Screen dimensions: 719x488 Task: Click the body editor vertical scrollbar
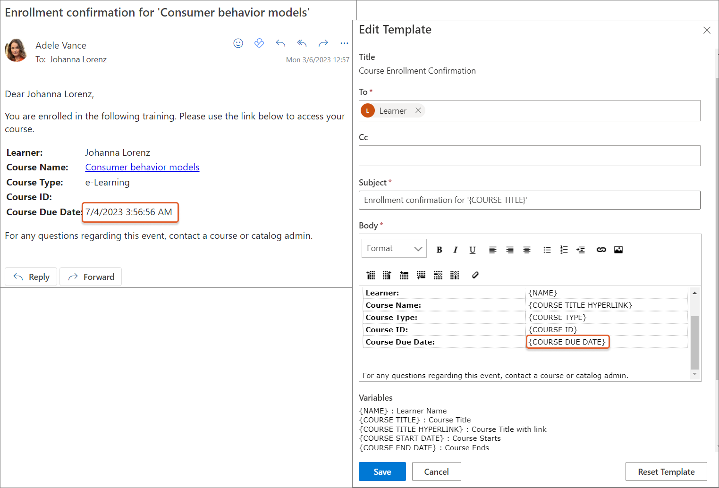(x=694, y=342)
